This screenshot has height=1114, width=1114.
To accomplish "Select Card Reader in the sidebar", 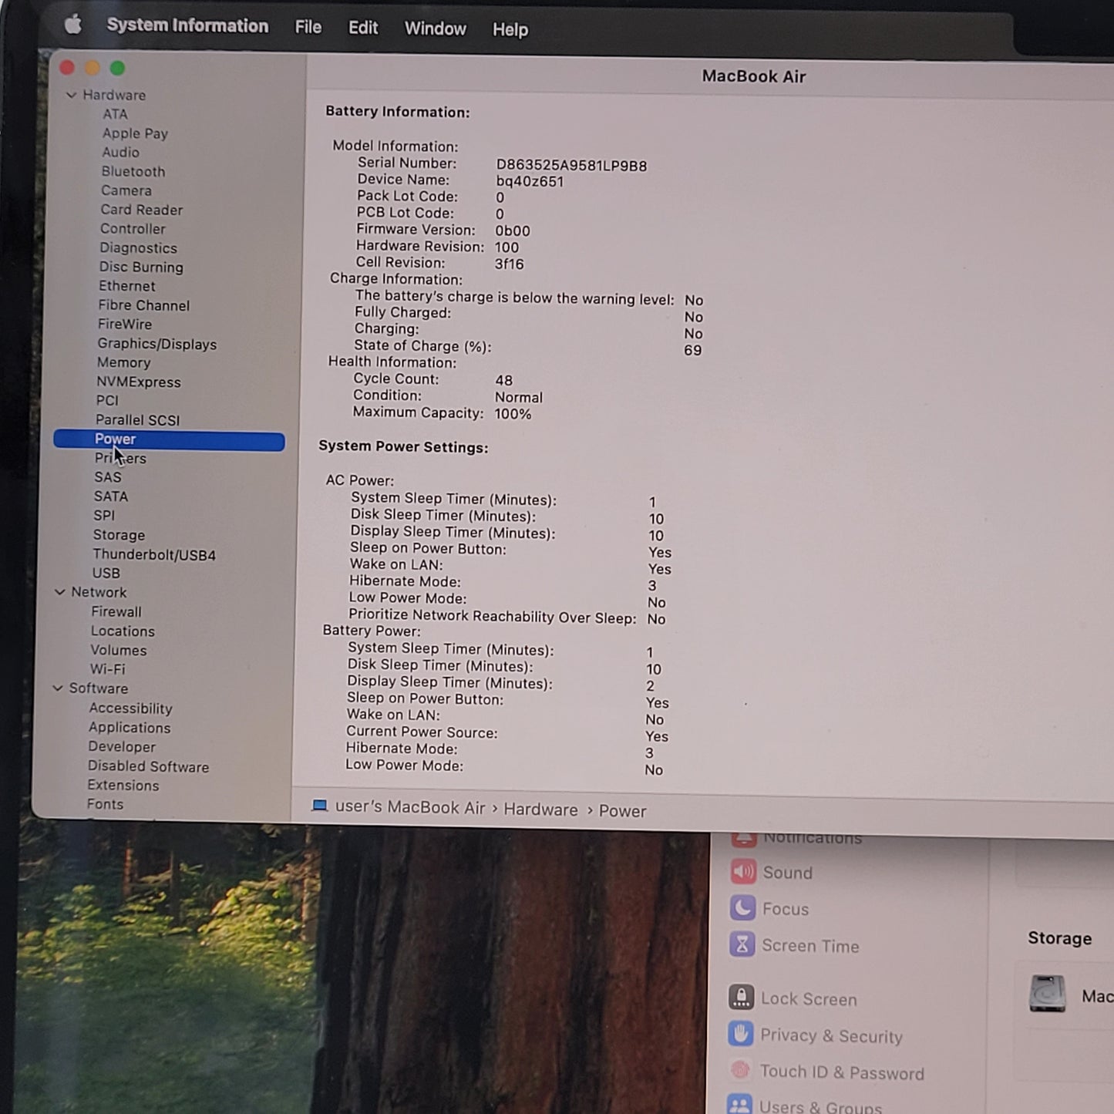I will click(x=141, y=210).
